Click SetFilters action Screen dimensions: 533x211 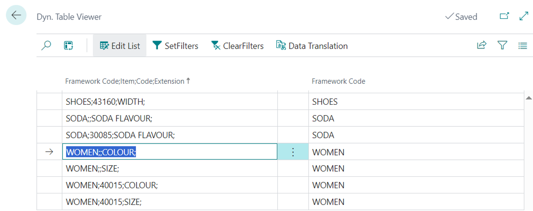click(x=175, y=46)
